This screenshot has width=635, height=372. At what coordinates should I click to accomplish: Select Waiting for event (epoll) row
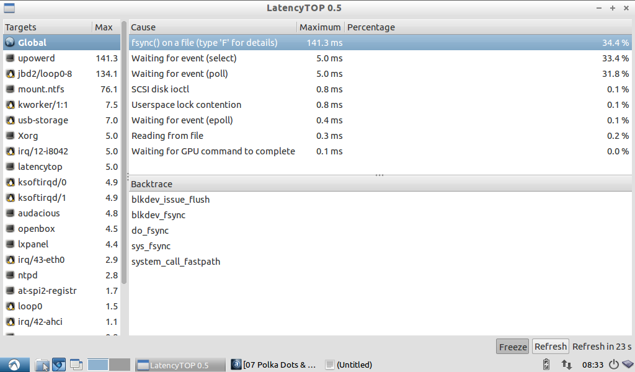380,120
